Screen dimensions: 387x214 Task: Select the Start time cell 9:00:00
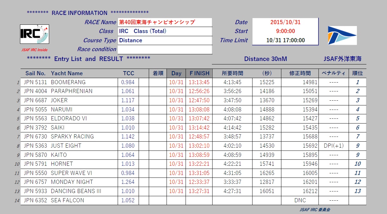click(285, 31)
